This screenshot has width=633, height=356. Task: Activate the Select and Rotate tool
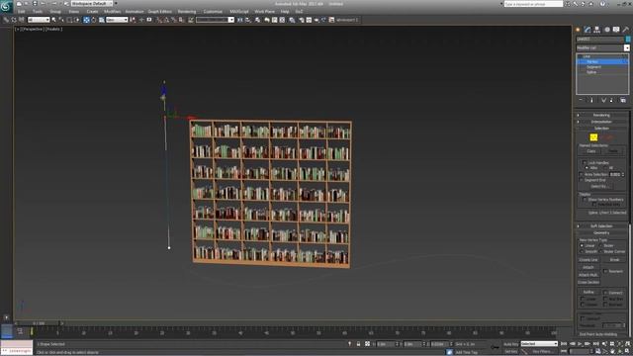94,20
